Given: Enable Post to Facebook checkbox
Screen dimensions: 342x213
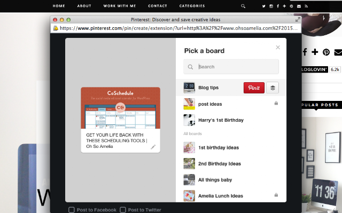Looking at the screenshot, I should click(71, 210).
